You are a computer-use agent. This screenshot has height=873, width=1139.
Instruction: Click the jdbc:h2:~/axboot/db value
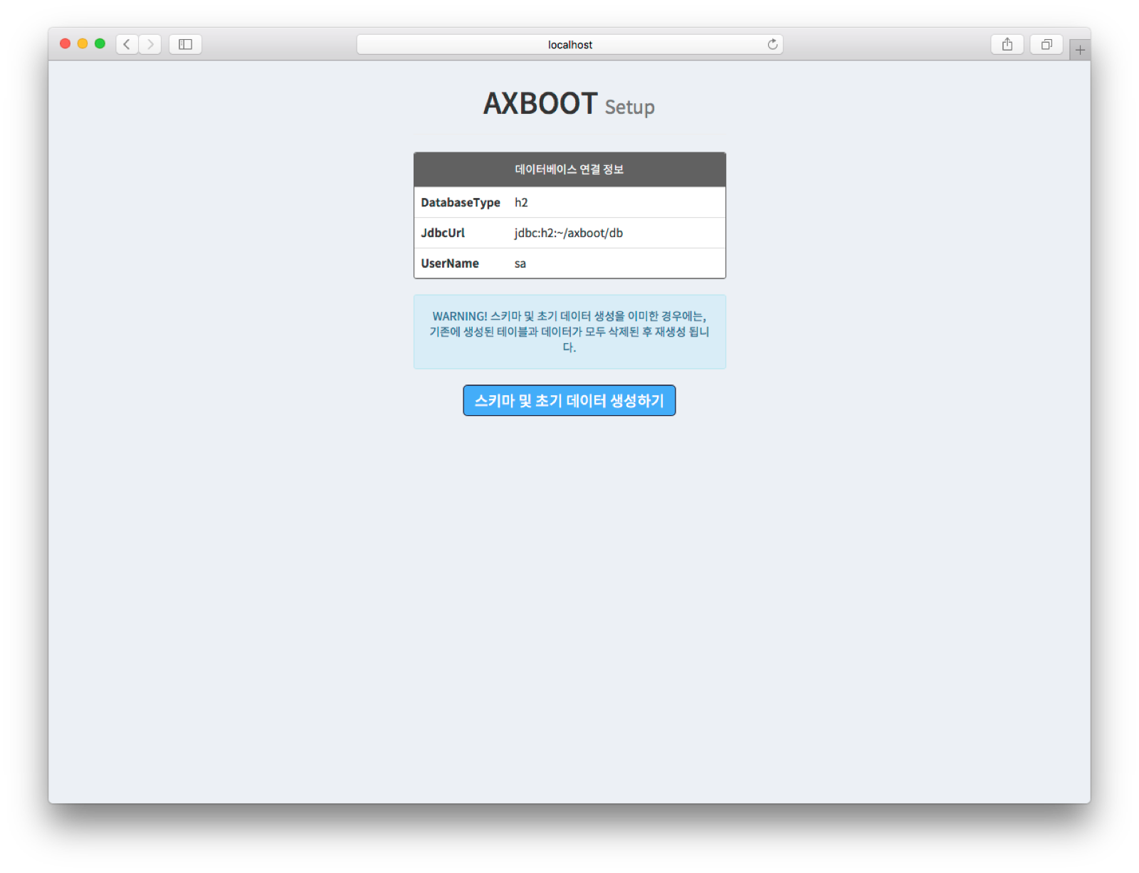point(569,233)
